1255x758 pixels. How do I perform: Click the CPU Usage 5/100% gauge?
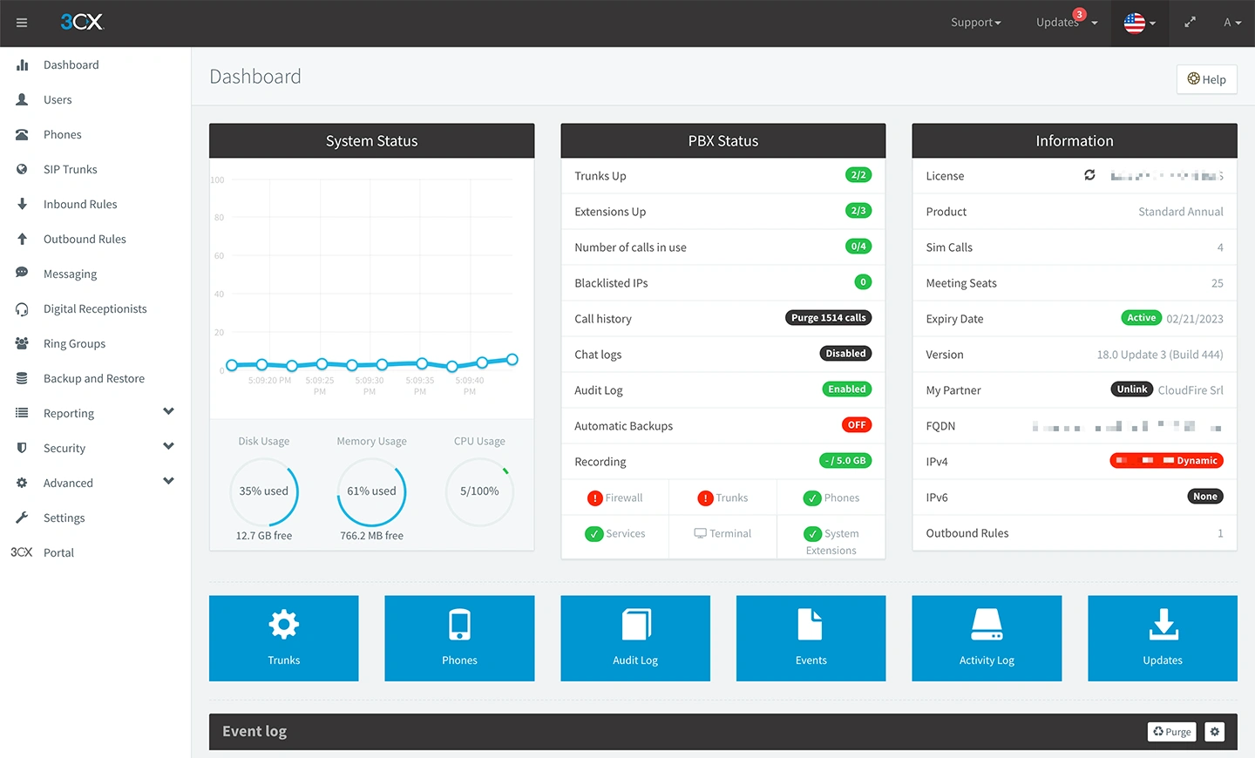coord(479,491)
